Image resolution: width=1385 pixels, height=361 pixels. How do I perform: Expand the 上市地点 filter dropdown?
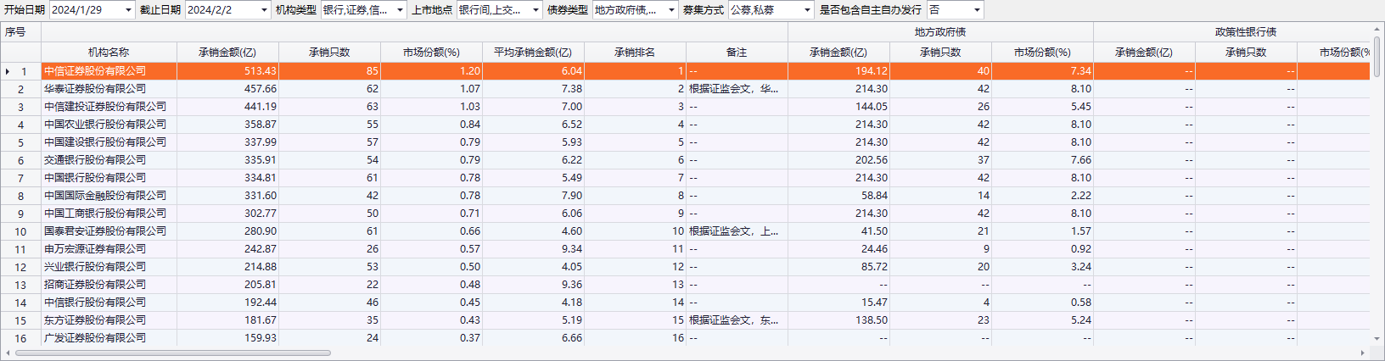(535, 10)
